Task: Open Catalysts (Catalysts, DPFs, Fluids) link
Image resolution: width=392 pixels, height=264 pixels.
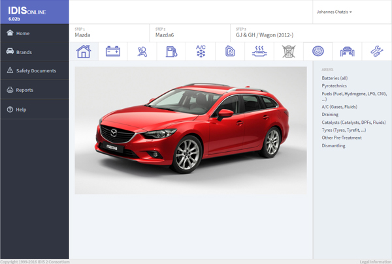Action: click(x=353, y=123)
